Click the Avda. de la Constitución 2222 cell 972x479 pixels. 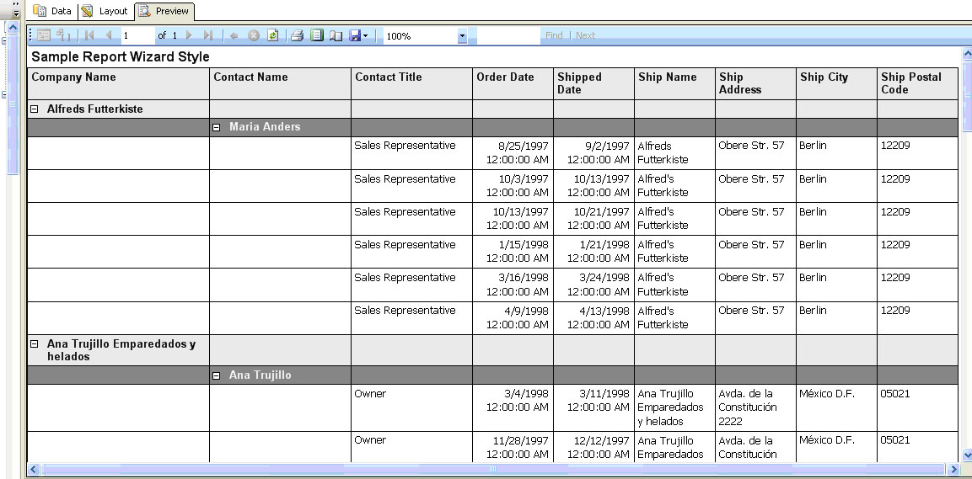click(x=755, y=407)
